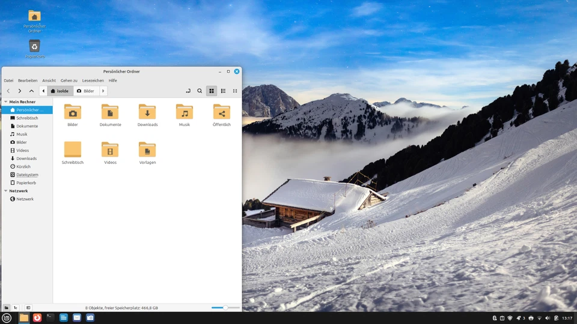This screenshot has height=324, width=577.
Task: Click the Bilder path bar button
Action: 86,91
